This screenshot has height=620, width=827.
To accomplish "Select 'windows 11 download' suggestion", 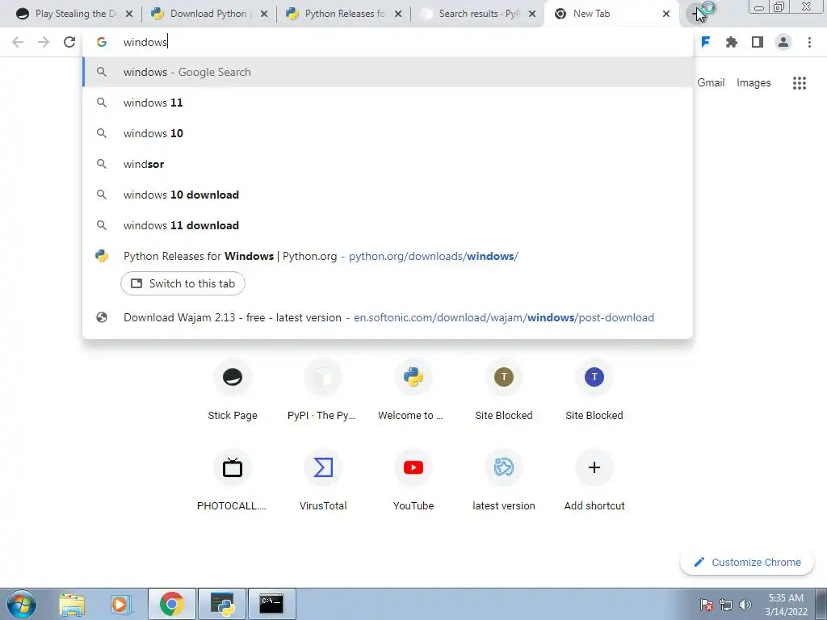I will pos(388,225).
